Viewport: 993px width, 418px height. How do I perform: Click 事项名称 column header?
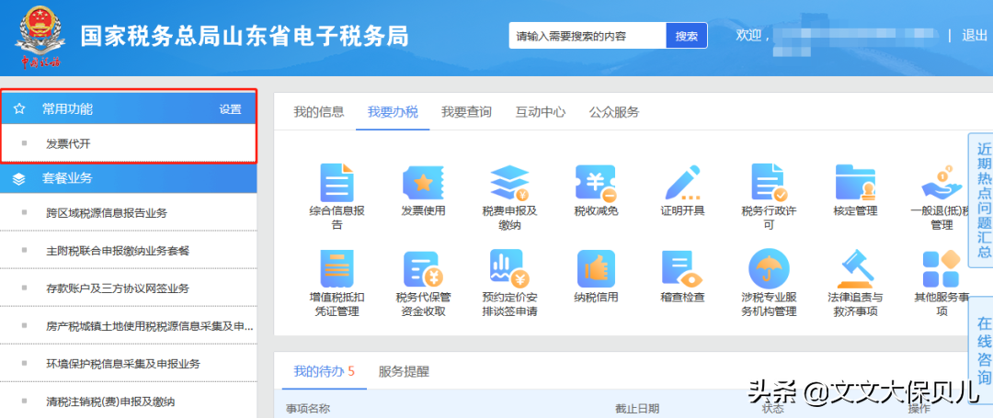tap(308, 409)
